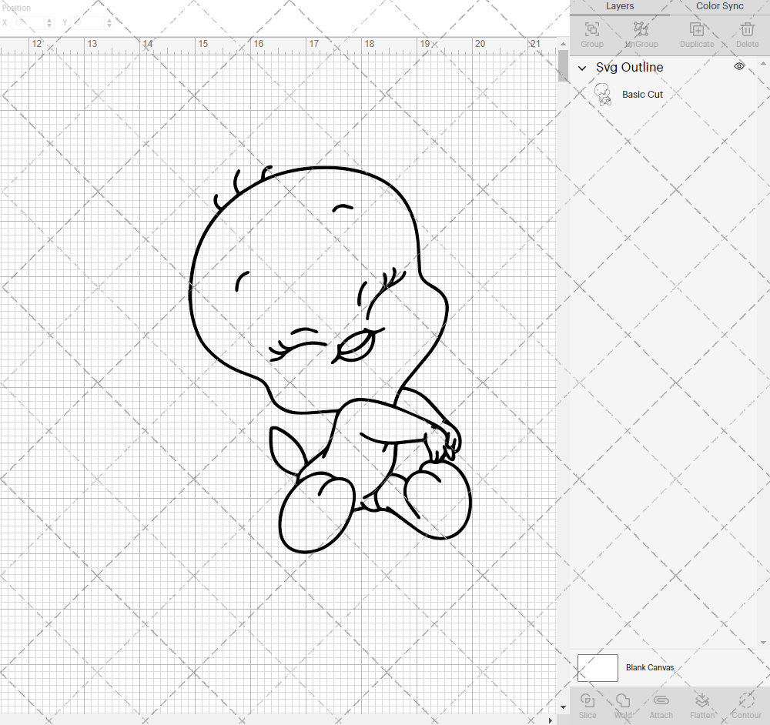Hide the Svg Outline layer

[x=738, y=66]
